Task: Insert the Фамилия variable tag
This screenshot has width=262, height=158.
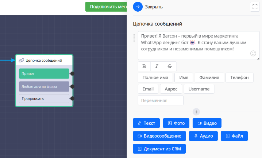Action: [x=209, y=77]
